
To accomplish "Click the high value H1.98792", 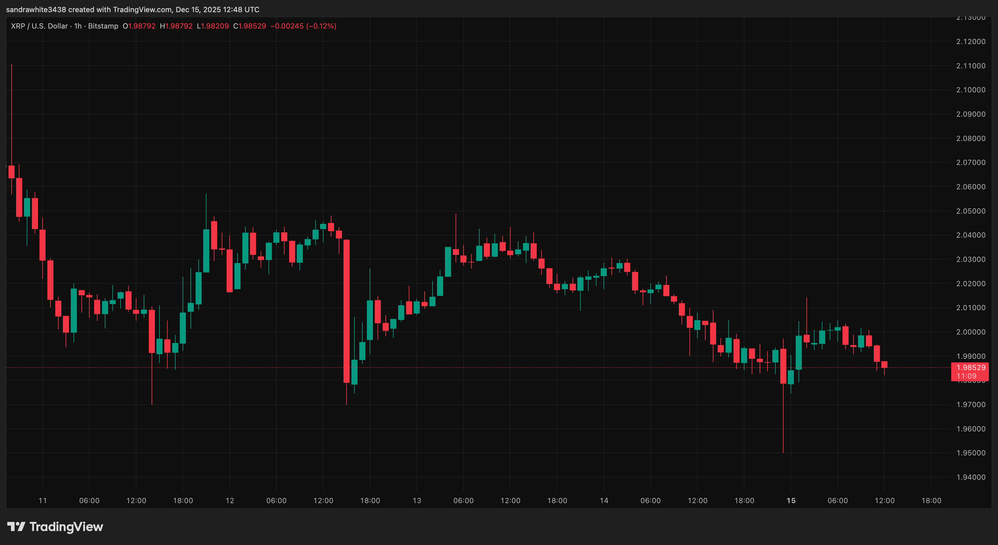I will coord(176,26).
